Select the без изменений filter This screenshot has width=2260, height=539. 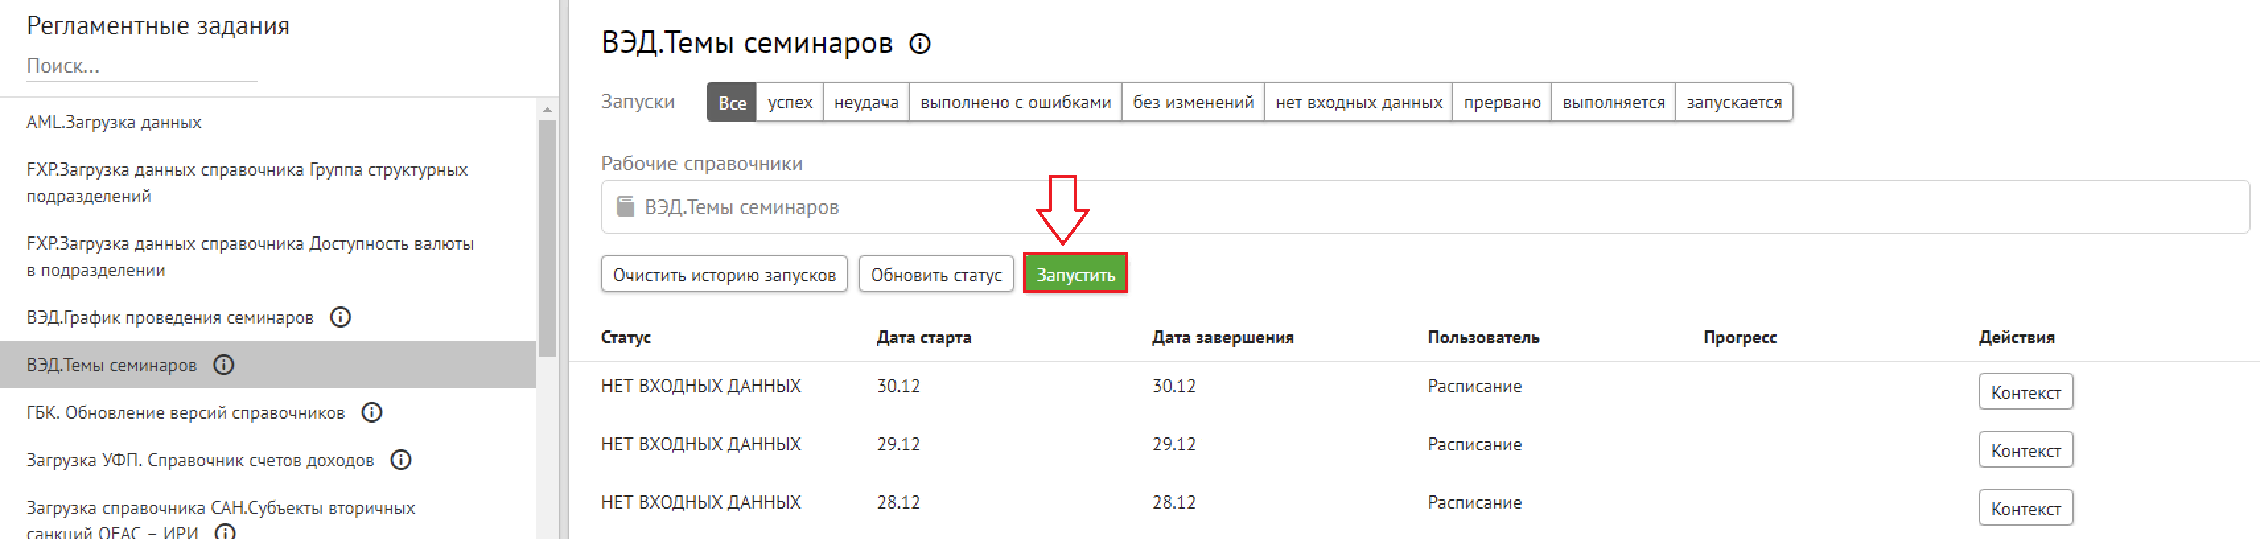point(1192,102)
